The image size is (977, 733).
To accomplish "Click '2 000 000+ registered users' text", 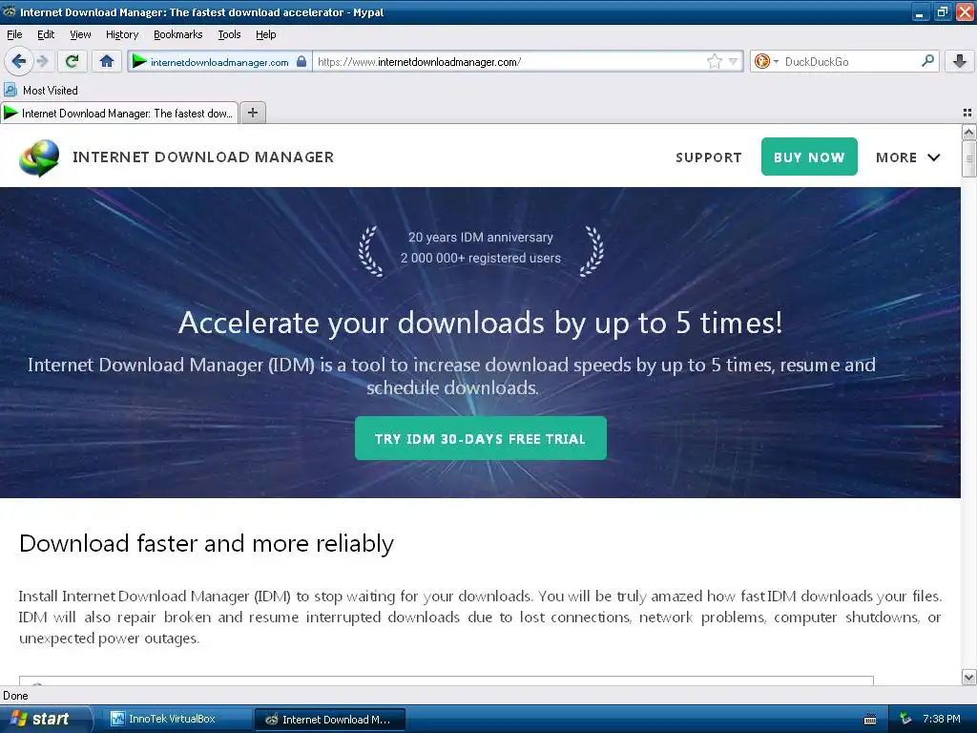I will 481,258.
